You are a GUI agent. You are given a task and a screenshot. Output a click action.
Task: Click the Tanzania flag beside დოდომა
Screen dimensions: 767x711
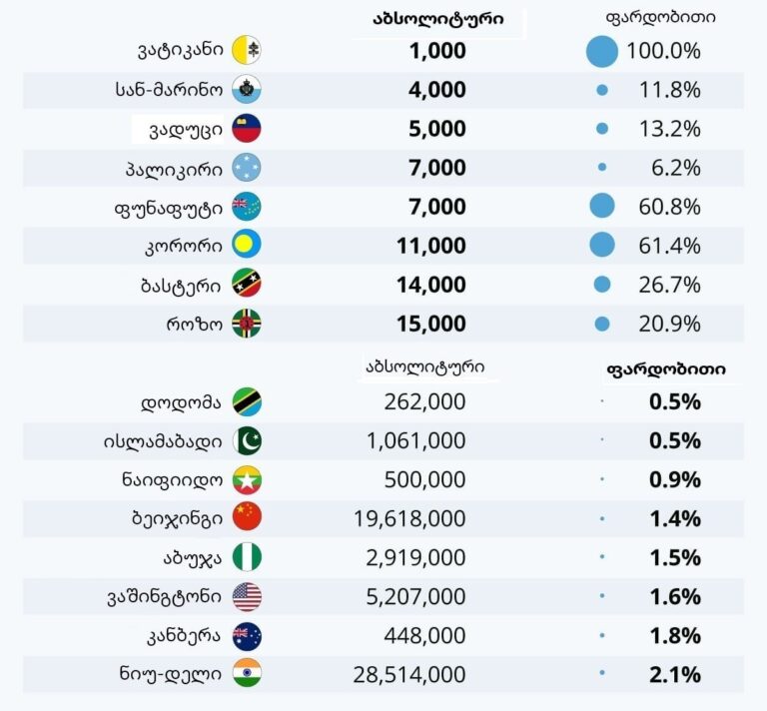point(246,402)
